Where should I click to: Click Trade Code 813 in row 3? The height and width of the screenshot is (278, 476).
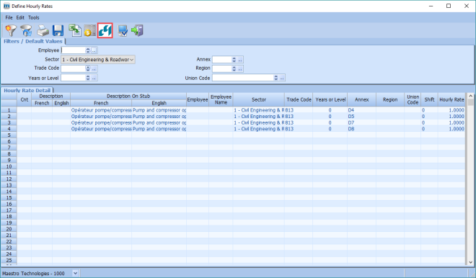299,122
